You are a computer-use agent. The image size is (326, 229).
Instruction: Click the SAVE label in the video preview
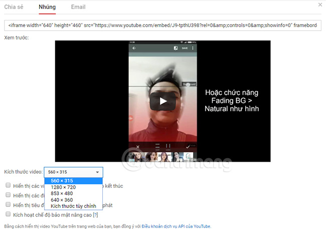pyautogui.click(x=185, y=48)
